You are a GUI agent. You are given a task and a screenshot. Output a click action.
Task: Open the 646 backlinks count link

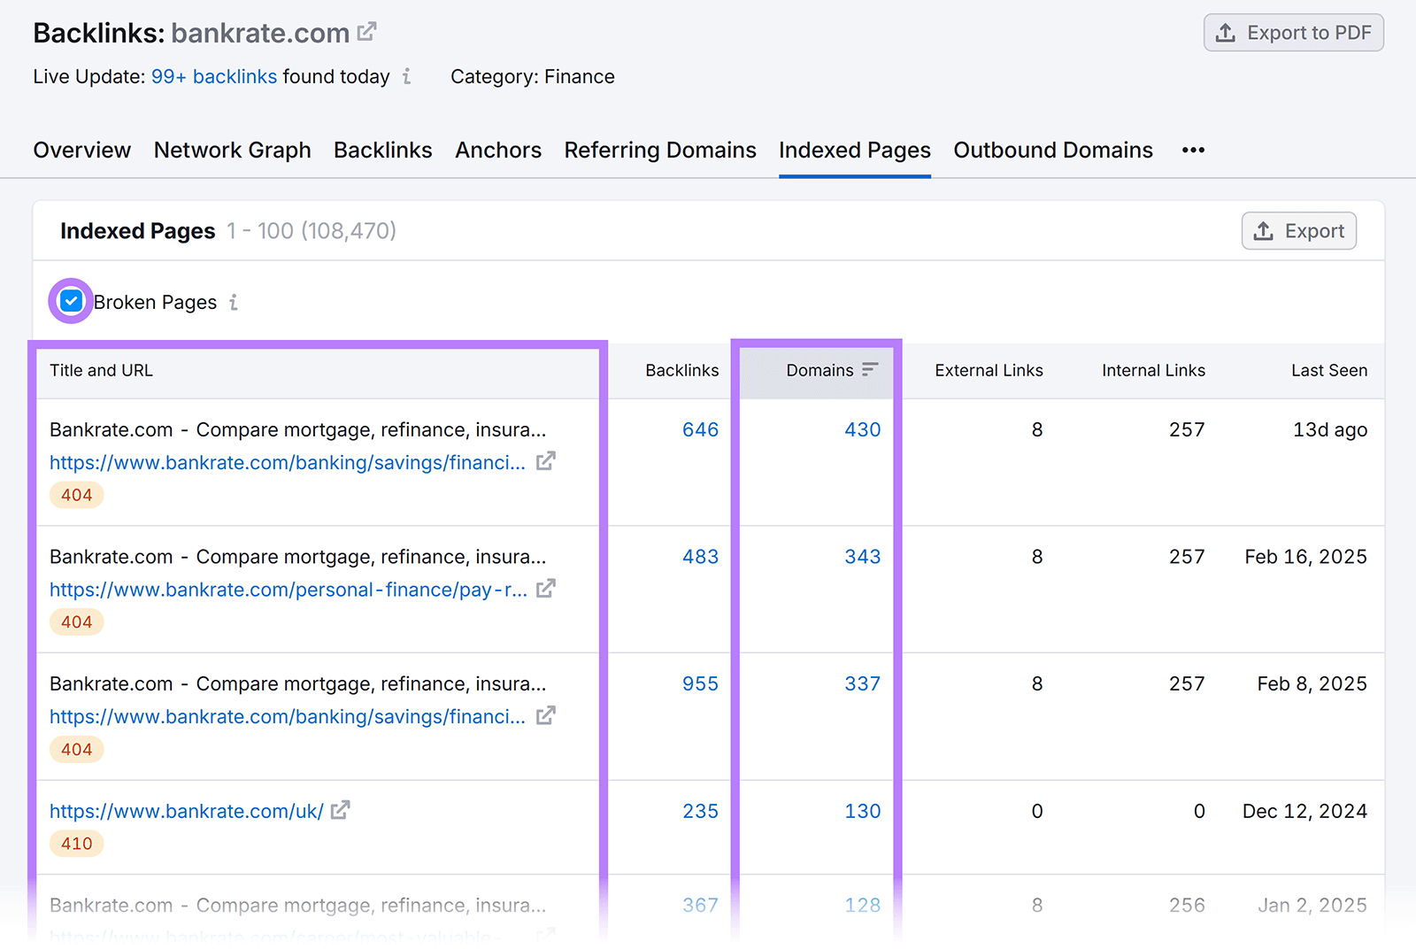point(700,429)
